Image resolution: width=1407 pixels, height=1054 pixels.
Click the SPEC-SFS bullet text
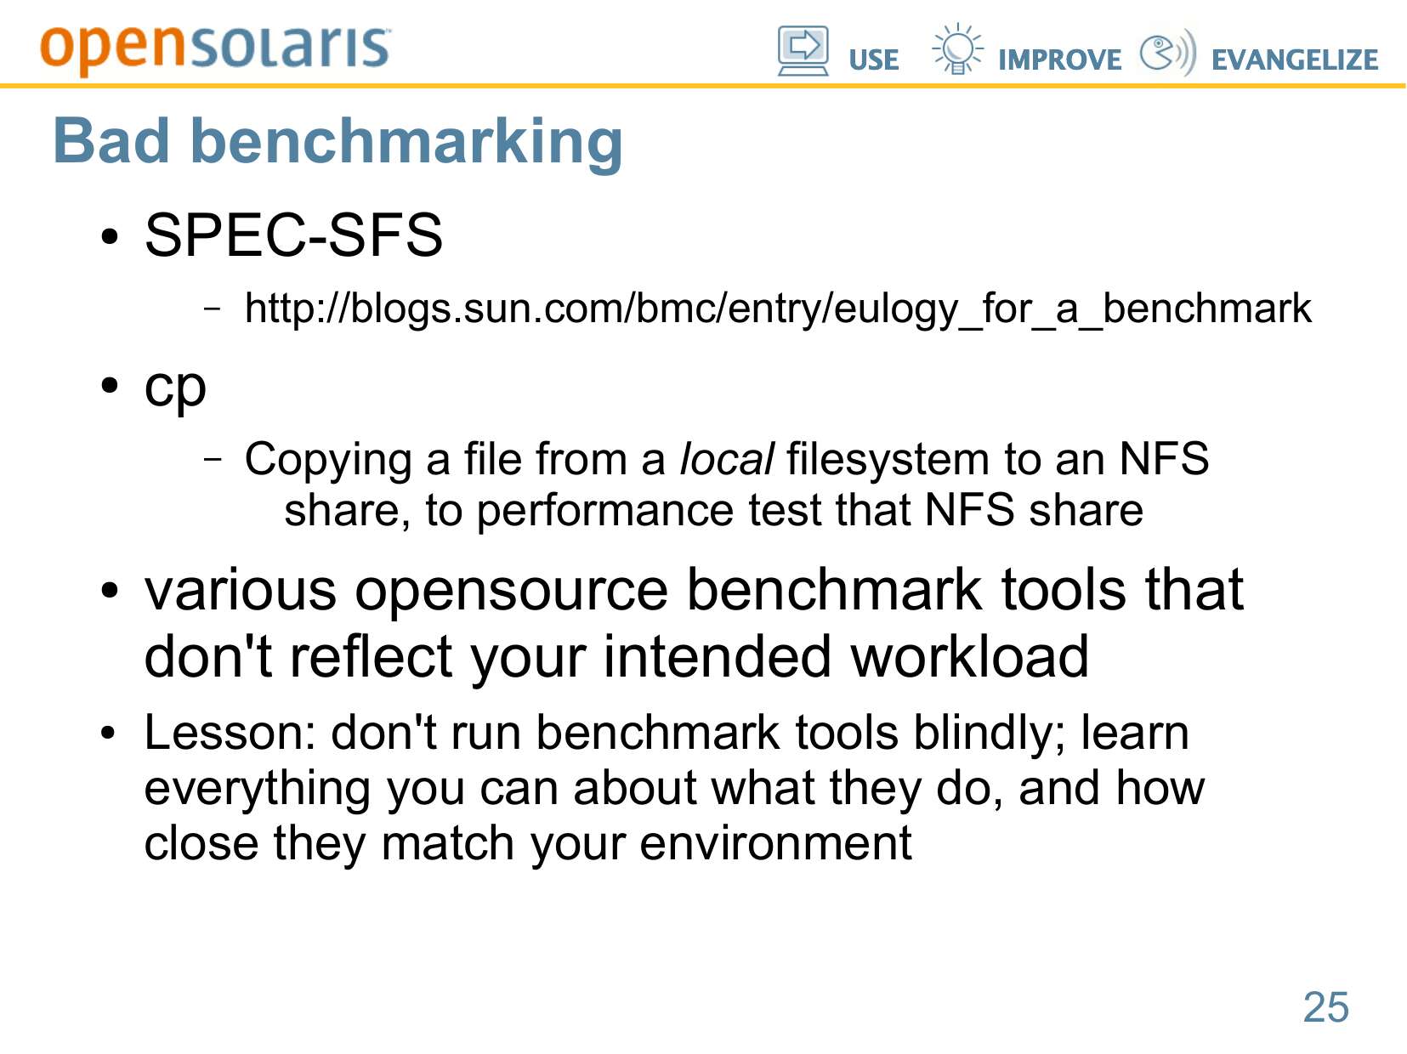click(293, 235)
